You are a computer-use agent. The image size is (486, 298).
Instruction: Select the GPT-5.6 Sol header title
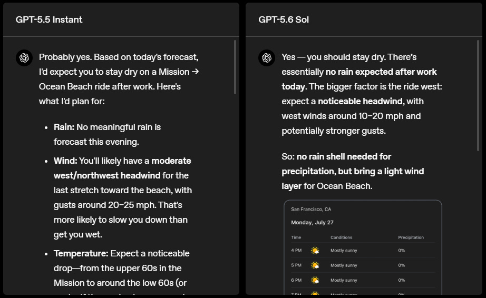pyautogui.click(x=284, y=19)
